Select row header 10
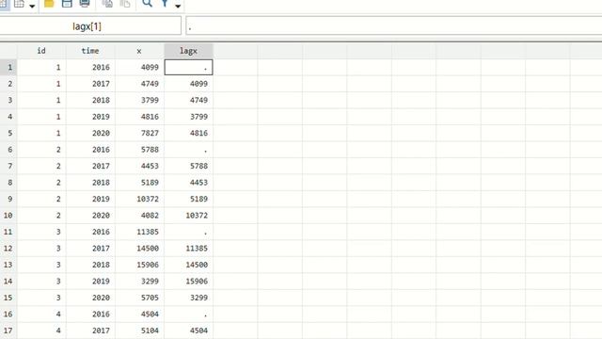The width and height of the screenshot is (602, 339). coord(8,216)
